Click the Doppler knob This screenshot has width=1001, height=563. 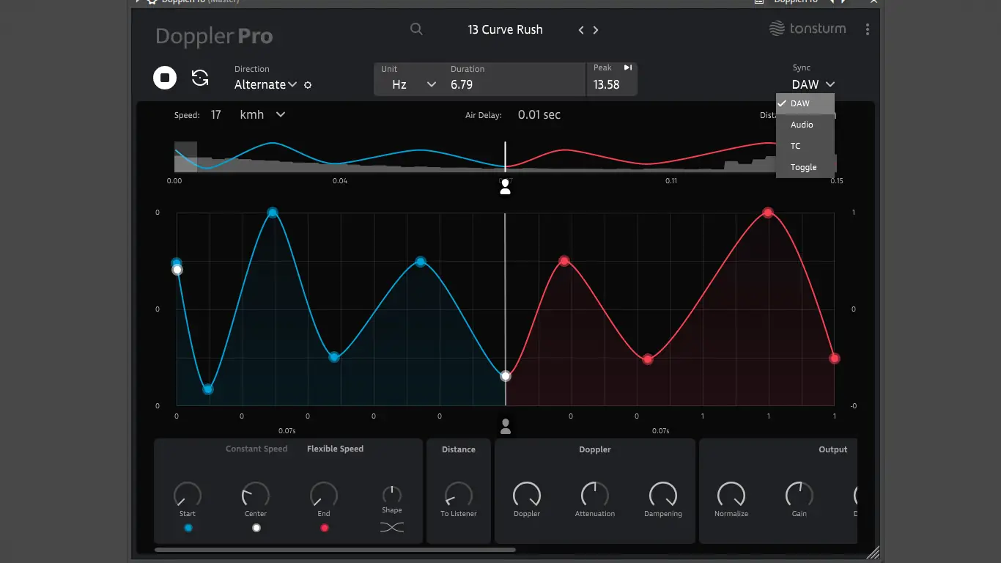pos(527,495)
